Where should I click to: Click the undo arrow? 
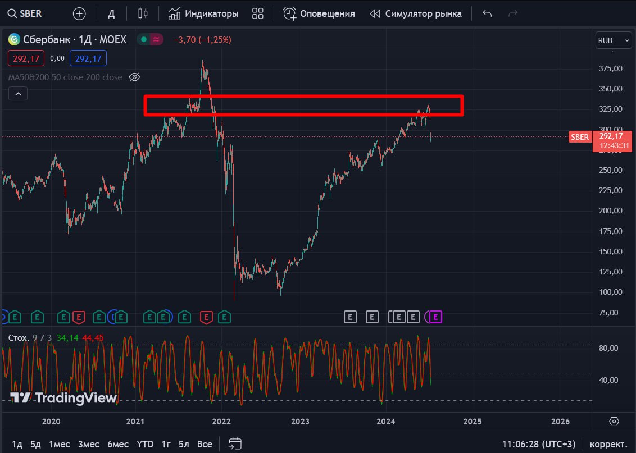[x=487, y=14]
